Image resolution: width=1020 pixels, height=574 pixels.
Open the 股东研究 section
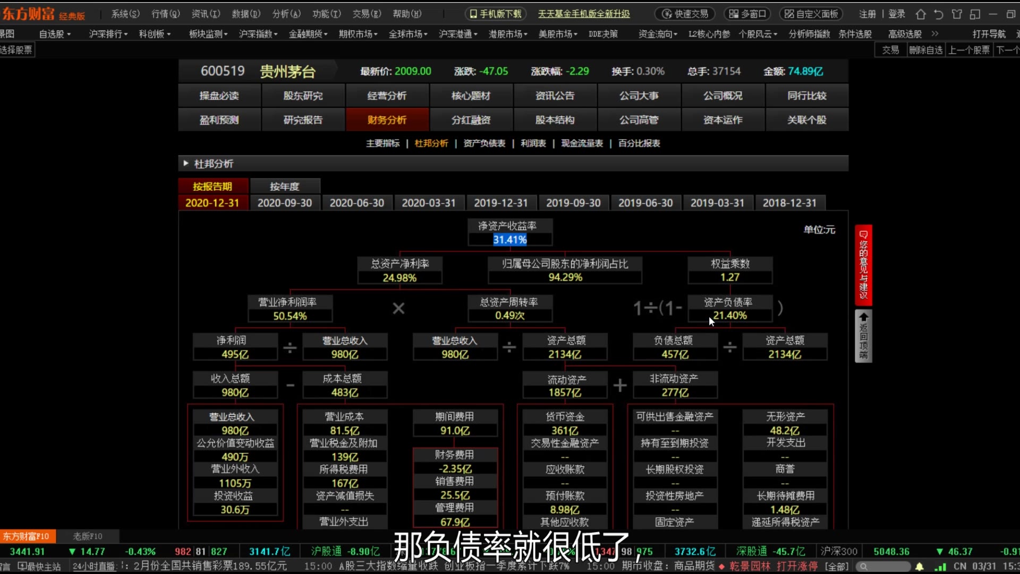click(x=303, y=96)
